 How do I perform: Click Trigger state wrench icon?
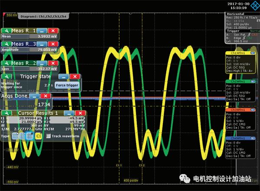click(6, 76)
